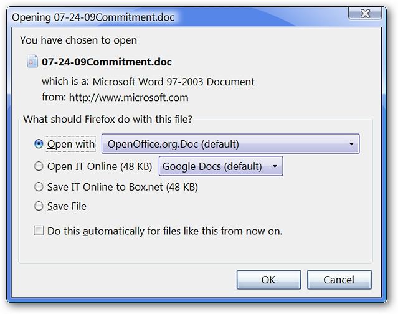Confirm with the OK button
Viewport: 398px width, 314px height.
click(269, 280)
